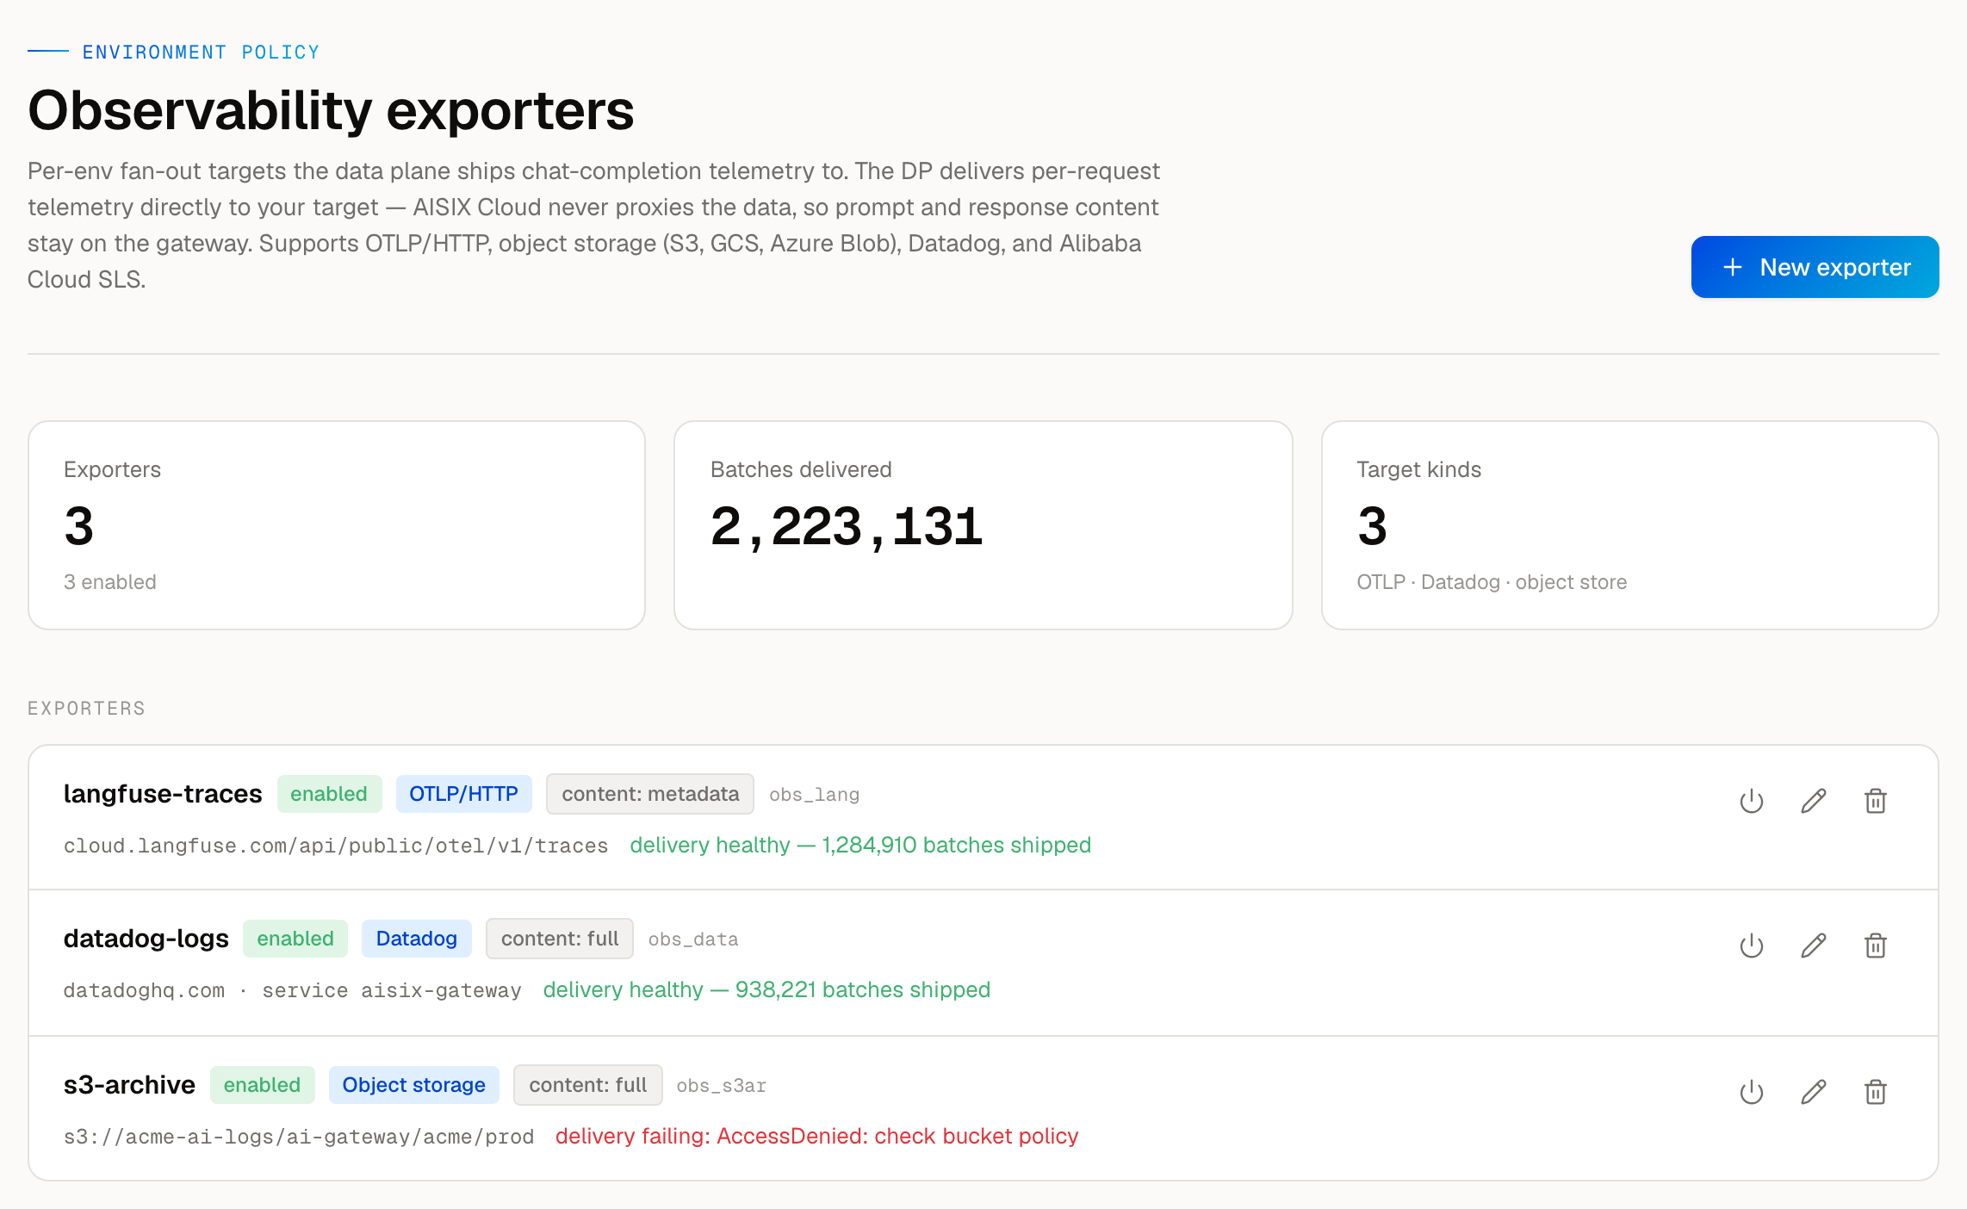Delete the s3-archive exporter
The height and width of the screenshot is (1209, 1967).
coord(1876,1092)
